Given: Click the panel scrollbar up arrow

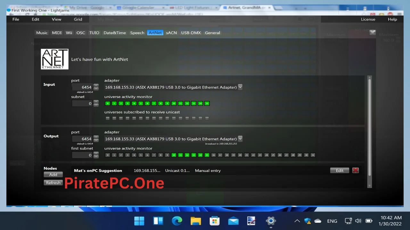Looking at the screenshot, I should point(370,77).
